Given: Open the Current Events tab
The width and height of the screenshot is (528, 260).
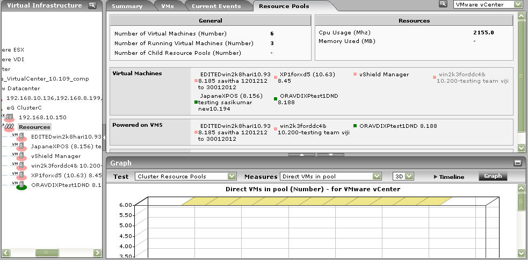Looking at the screenshot, I should point(216,6).
